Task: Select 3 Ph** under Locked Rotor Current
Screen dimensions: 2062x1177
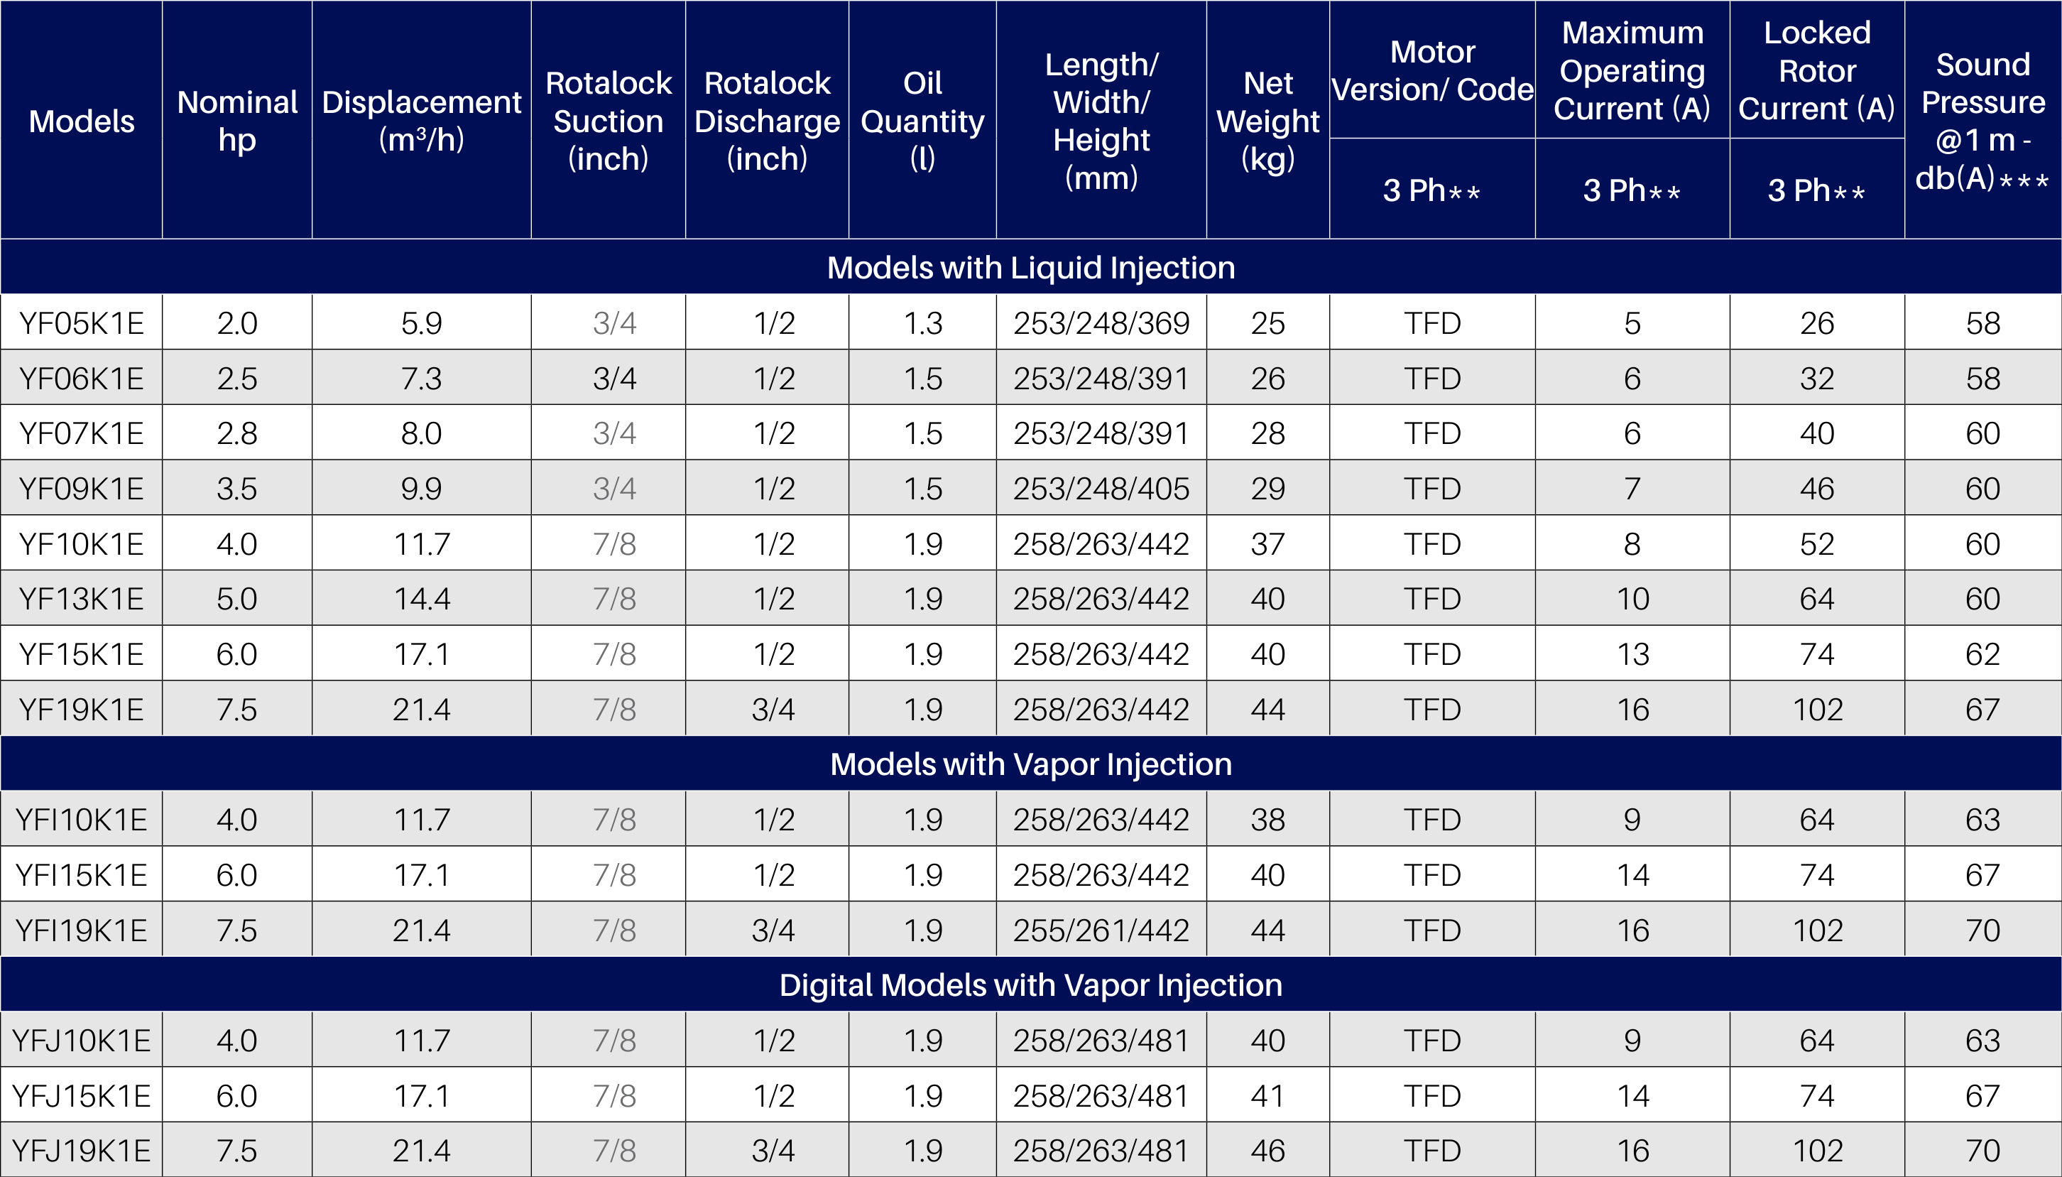Action: (1816, 190)
